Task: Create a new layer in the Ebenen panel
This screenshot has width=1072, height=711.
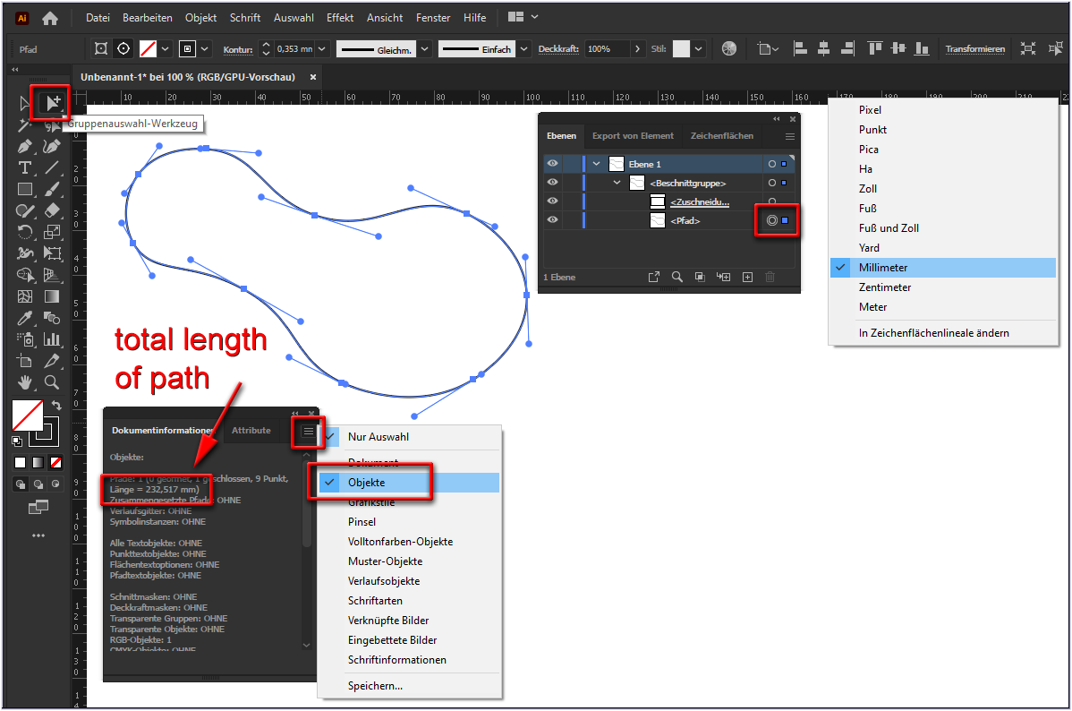Action: 747,277
